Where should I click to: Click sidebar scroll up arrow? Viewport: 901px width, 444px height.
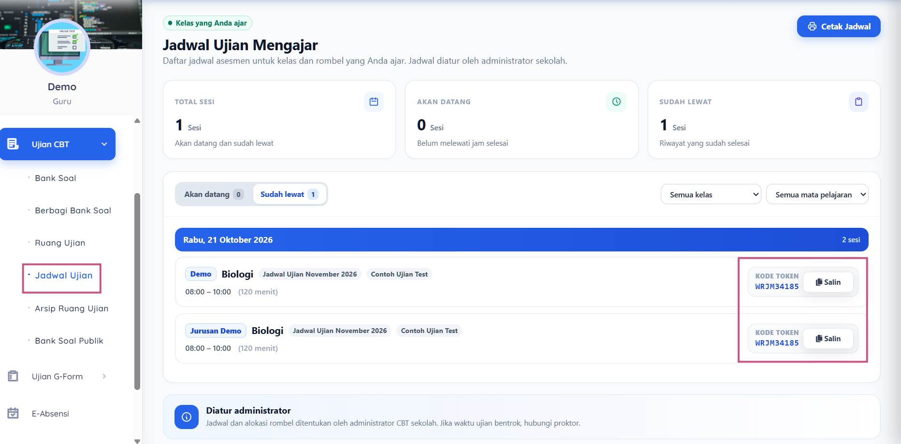[x=137, y=121]
